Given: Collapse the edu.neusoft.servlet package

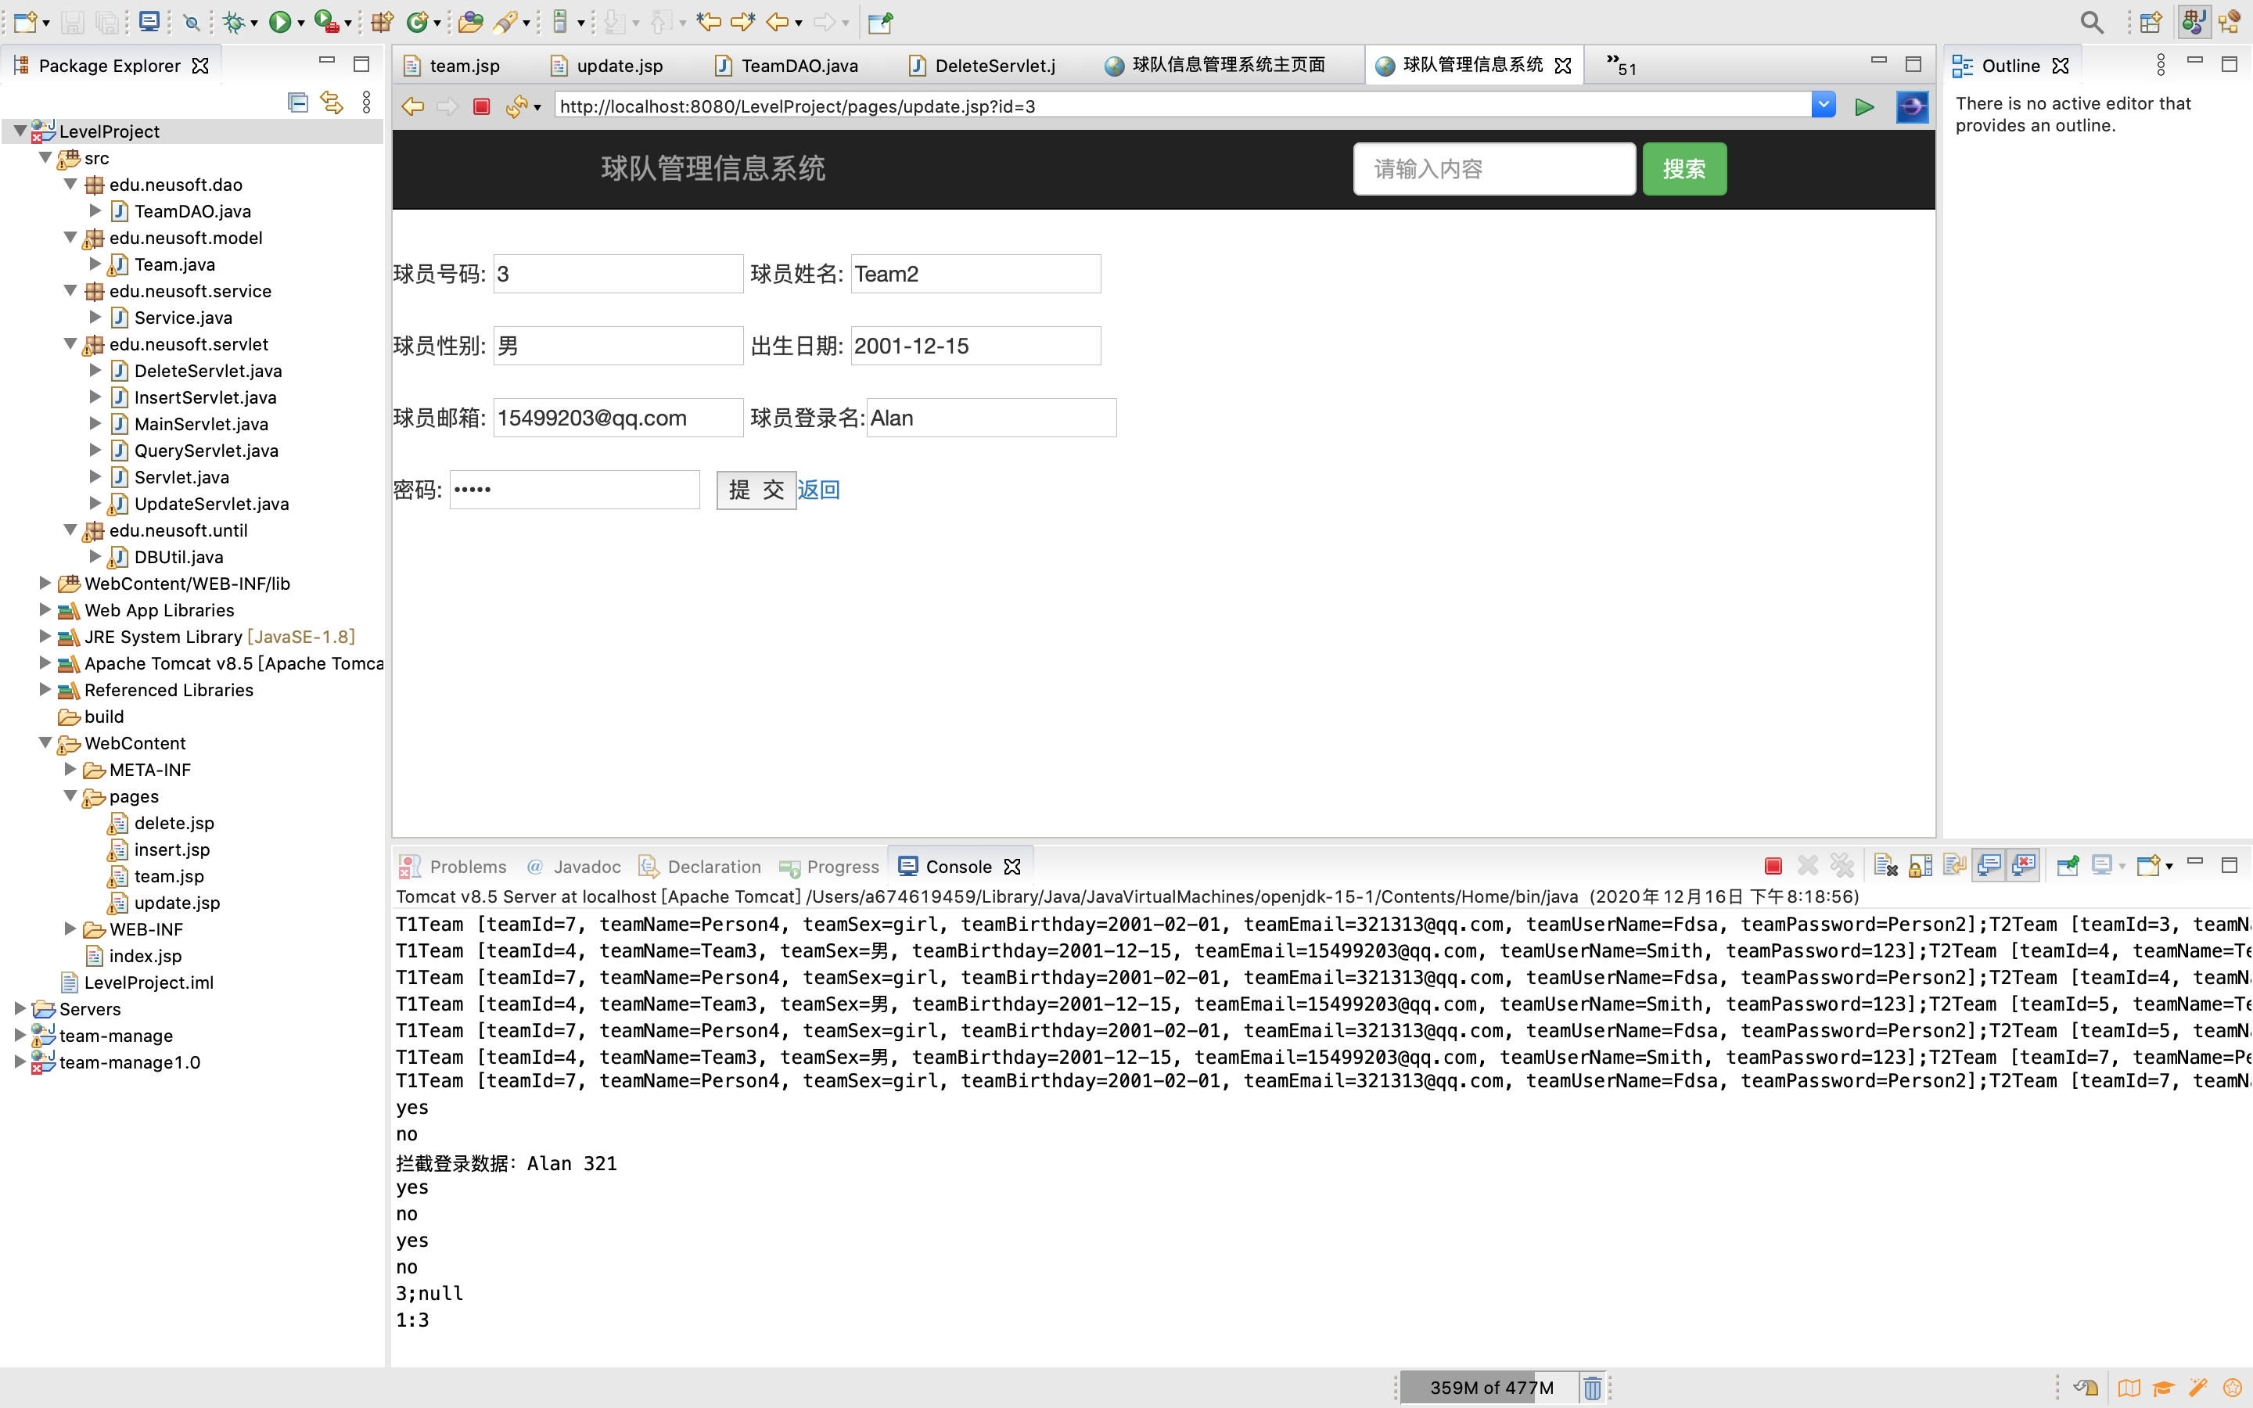Looking at the screenshot, I should (x=70, y=343).
